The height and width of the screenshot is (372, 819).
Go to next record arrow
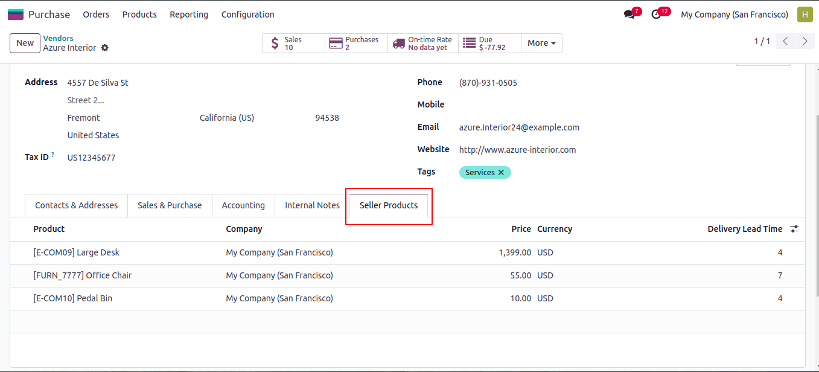tap(805, 41)
